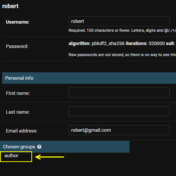Click the Password label
176x176 pixels.
tap(17, 46)
